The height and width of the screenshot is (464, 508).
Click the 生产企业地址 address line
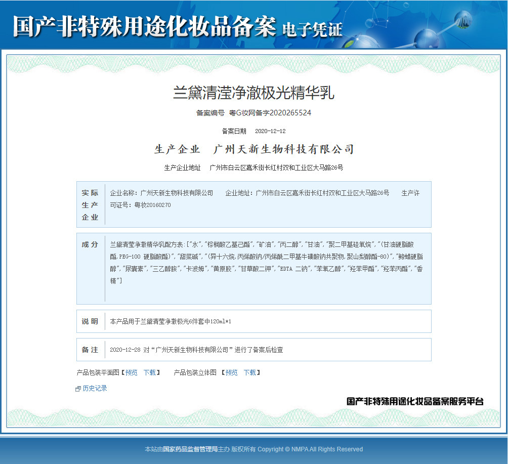pyautogui.click(x=253, y=167)
